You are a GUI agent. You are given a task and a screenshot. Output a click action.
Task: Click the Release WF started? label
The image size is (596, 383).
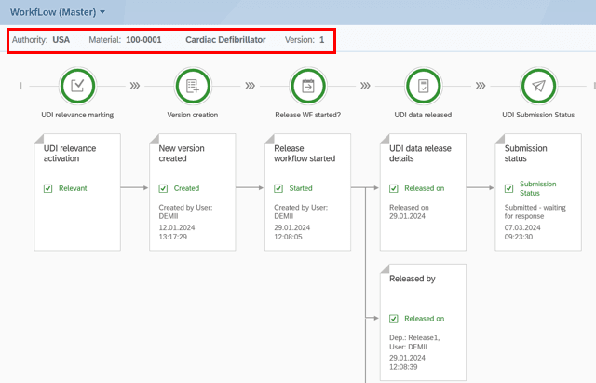pyautogui.click(x=308, y=115)
